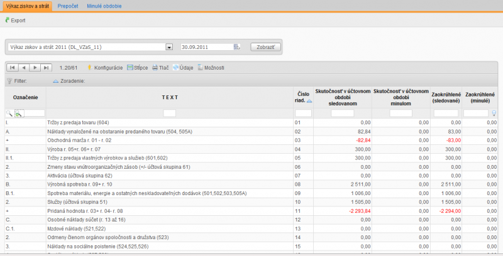The width and height of the screenshot is (503, 256).
Task: Click the magnifier search icon in the filter row
Action: 9,113
